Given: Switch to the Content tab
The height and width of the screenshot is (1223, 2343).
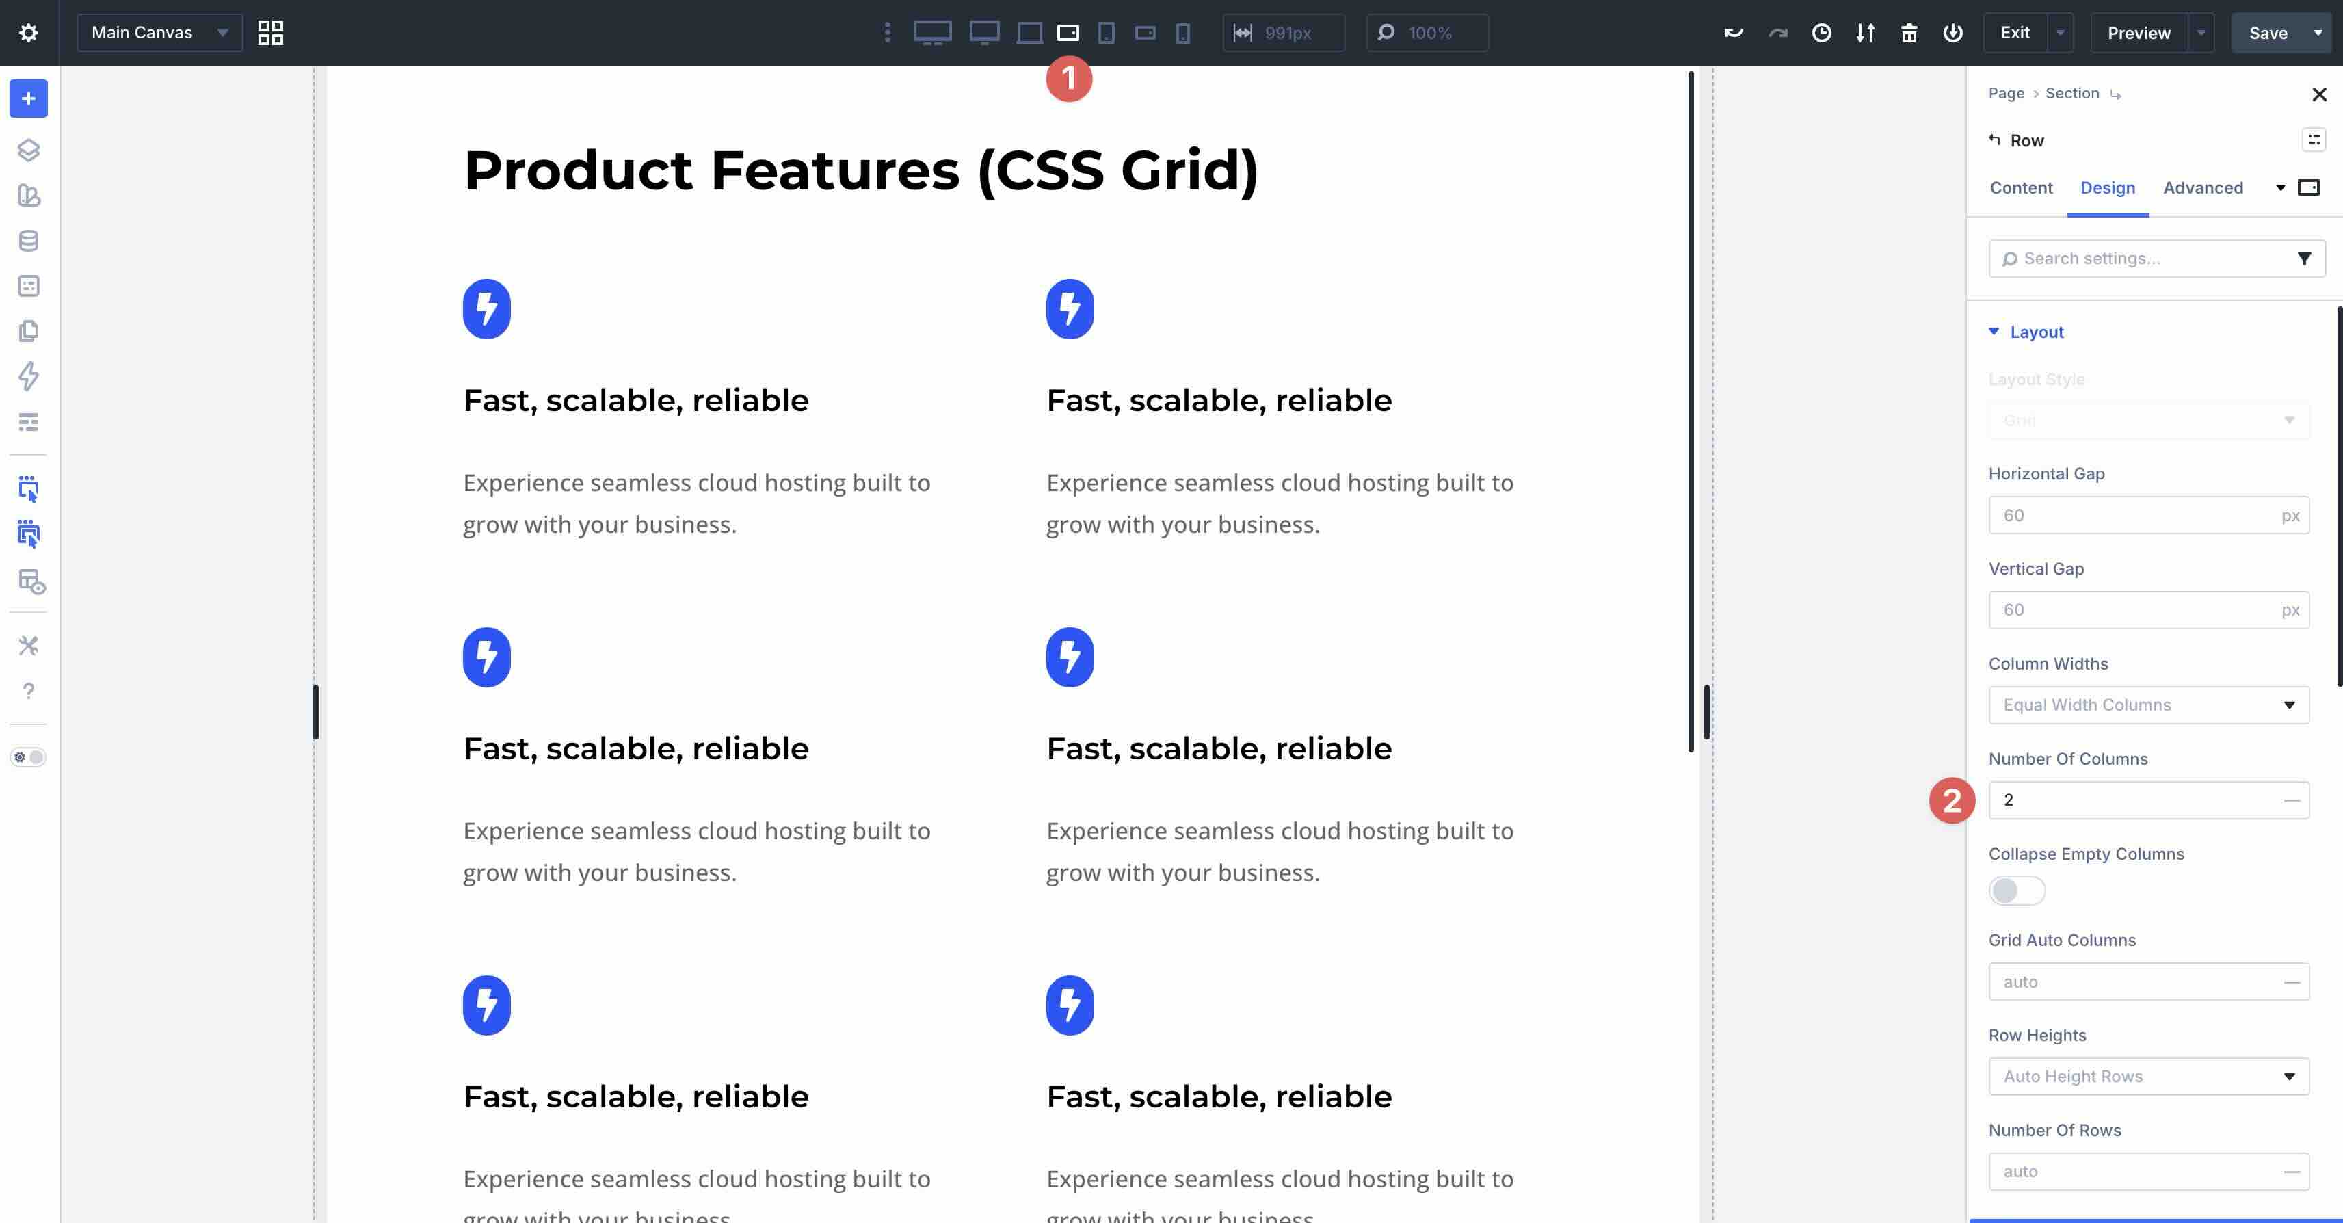Looking at the screenshot, I should click(x=2020, y=188).
